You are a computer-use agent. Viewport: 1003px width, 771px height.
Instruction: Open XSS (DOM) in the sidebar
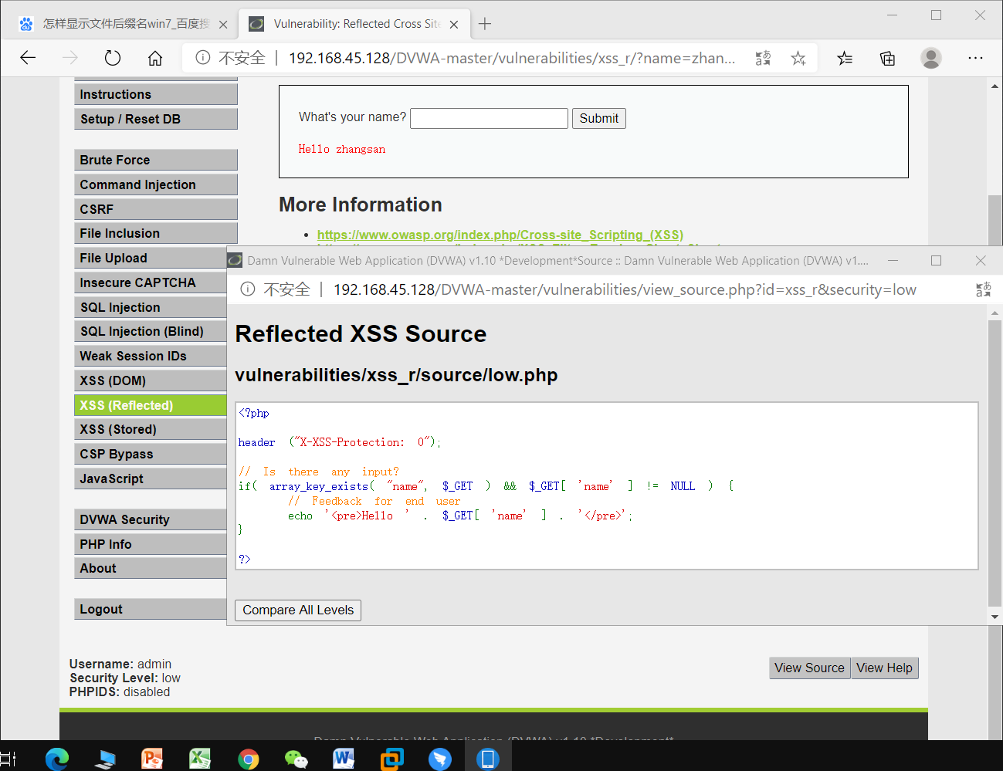151,380
